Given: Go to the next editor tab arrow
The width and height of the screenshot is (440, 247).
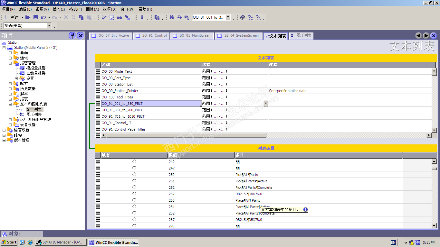Looking at the screenshot, I should 426,36.
